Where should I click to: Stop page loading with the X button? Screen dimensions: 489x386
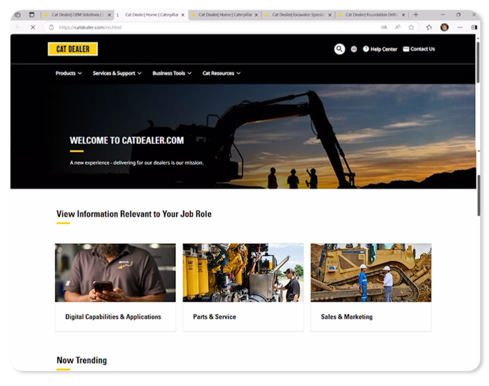pos(32,28)
